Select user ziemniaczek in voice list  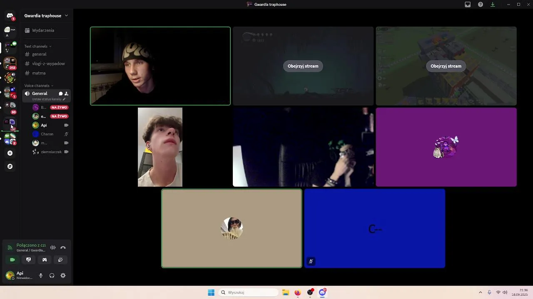tap(51, 152)
